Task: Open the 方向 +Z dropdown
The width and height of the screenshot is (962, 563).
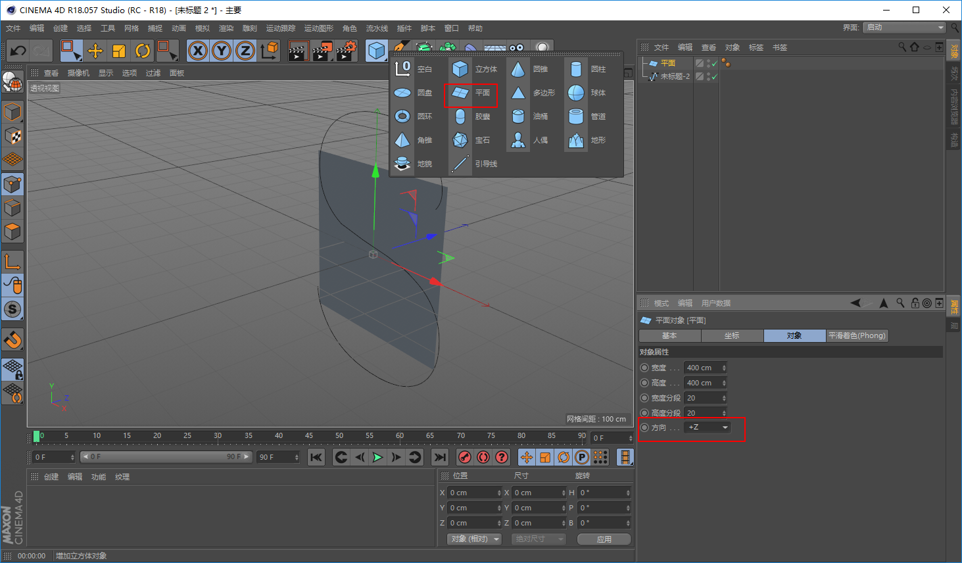Action: (x=708, y=428)
